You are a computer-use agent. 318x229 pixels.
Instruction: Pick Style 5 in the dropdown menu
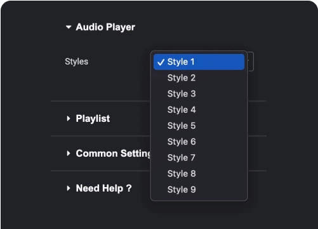pos(199,126)
